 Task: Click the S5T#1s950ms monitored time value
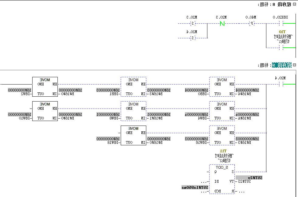point(195,188)
